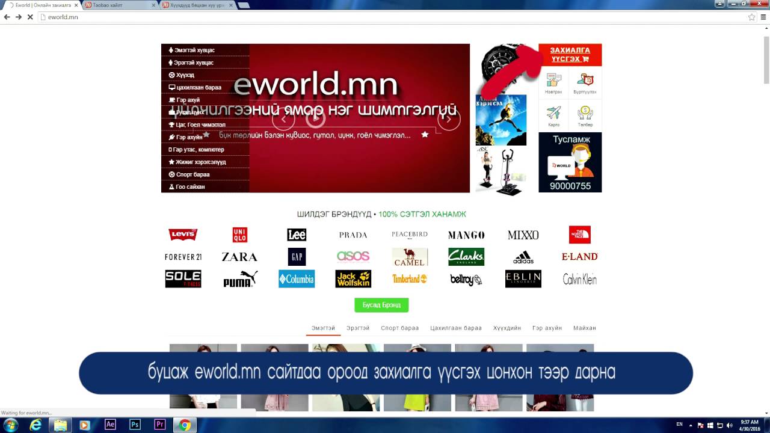Click the banner play button
Screen dimensions: 770x433
316,118
